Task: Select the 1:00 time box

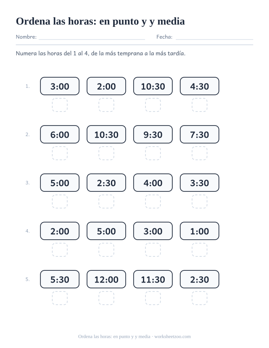Action: coord(200,231)
